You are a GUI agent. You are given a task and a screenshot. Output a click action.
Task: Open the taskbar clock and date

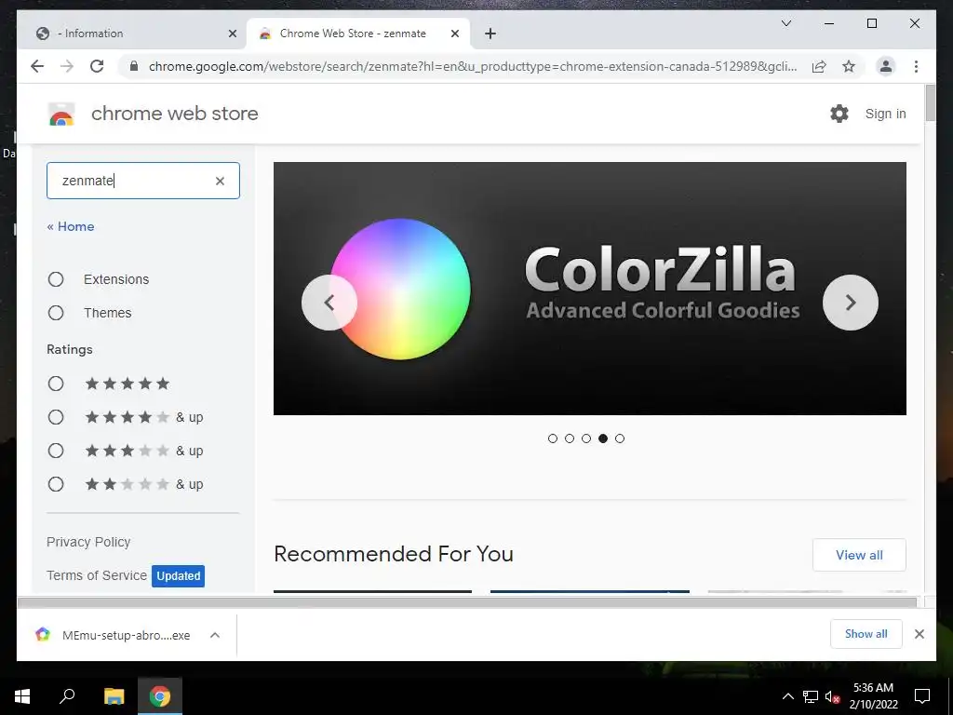[x=873, y=696]
